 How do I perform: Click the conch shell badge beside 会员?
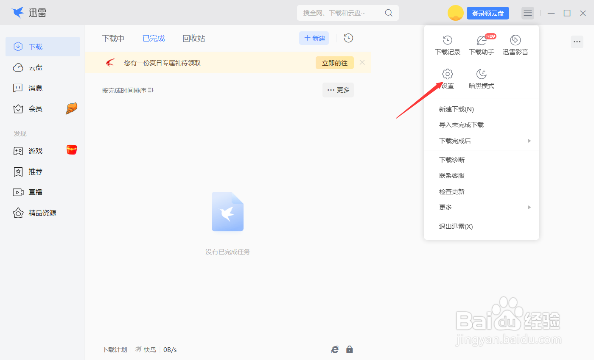pyautogui.click(x=72, y=108)
